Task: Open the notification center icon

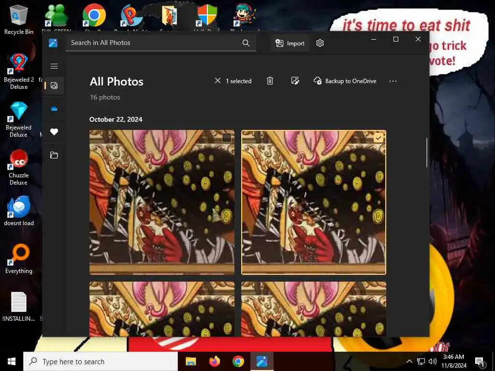Action: (x=480, y=362)
